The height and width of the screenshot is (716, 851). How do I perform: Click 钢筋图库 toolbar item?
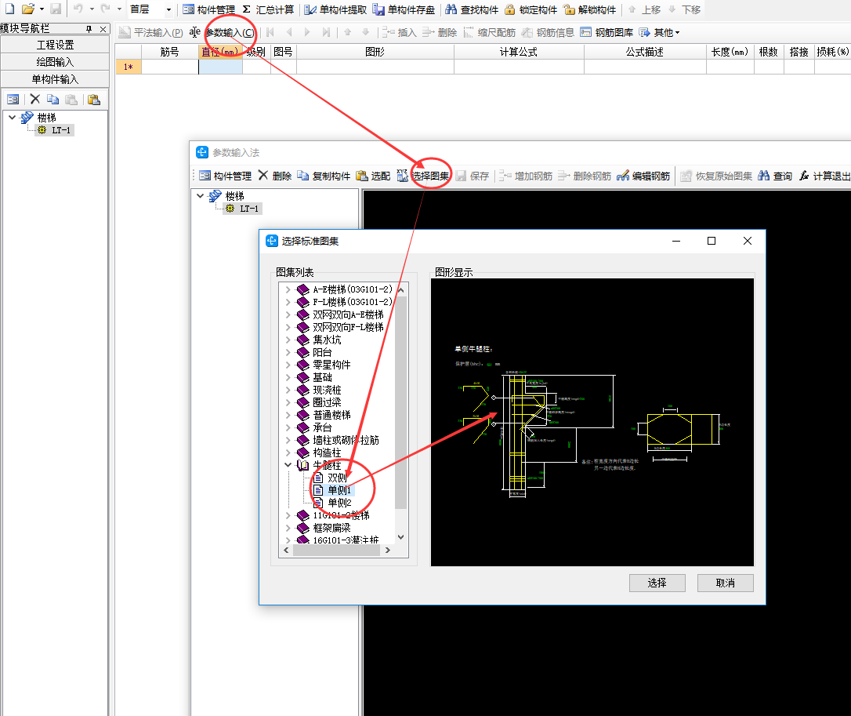(x=607, y=33)
